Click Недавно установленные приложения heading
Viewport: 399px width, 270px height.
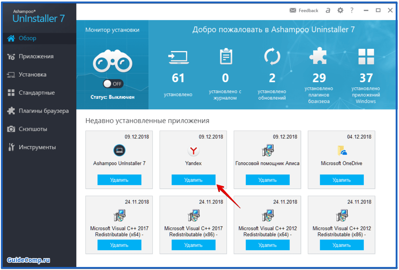click(147, 121)
